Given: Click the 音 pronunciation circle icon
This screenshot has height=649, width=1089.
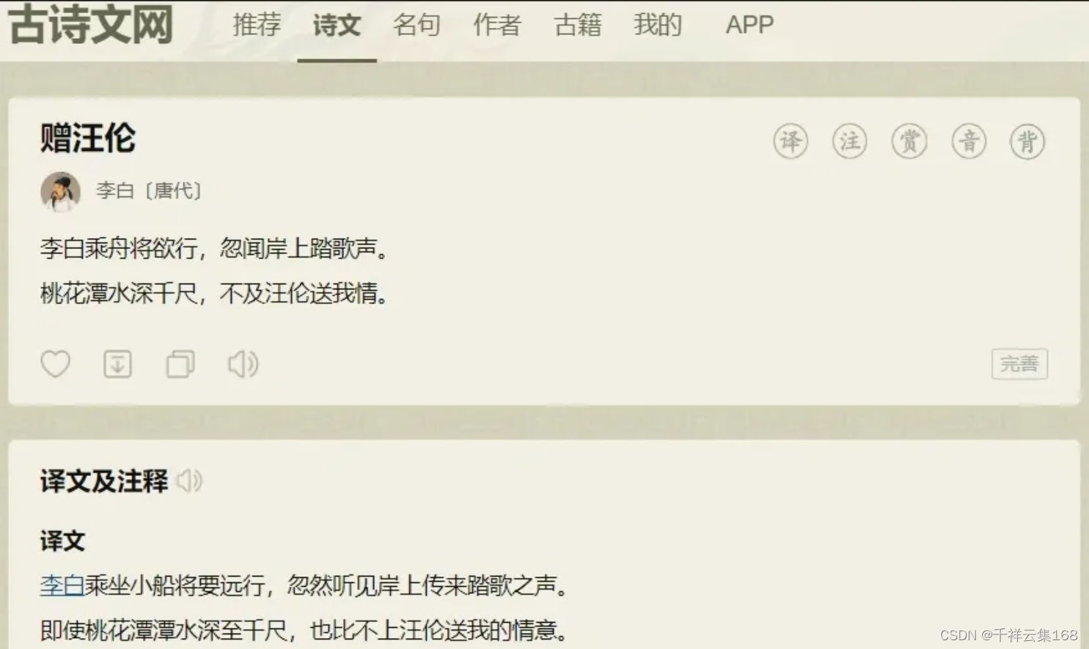Looking at the screenshot, I should 969,141.
